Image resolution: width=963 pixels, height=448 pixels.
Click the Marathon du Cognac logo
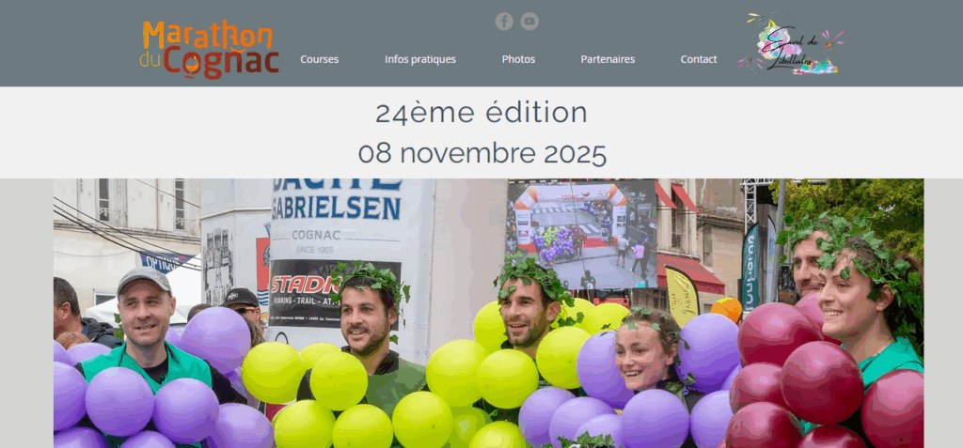210,51
